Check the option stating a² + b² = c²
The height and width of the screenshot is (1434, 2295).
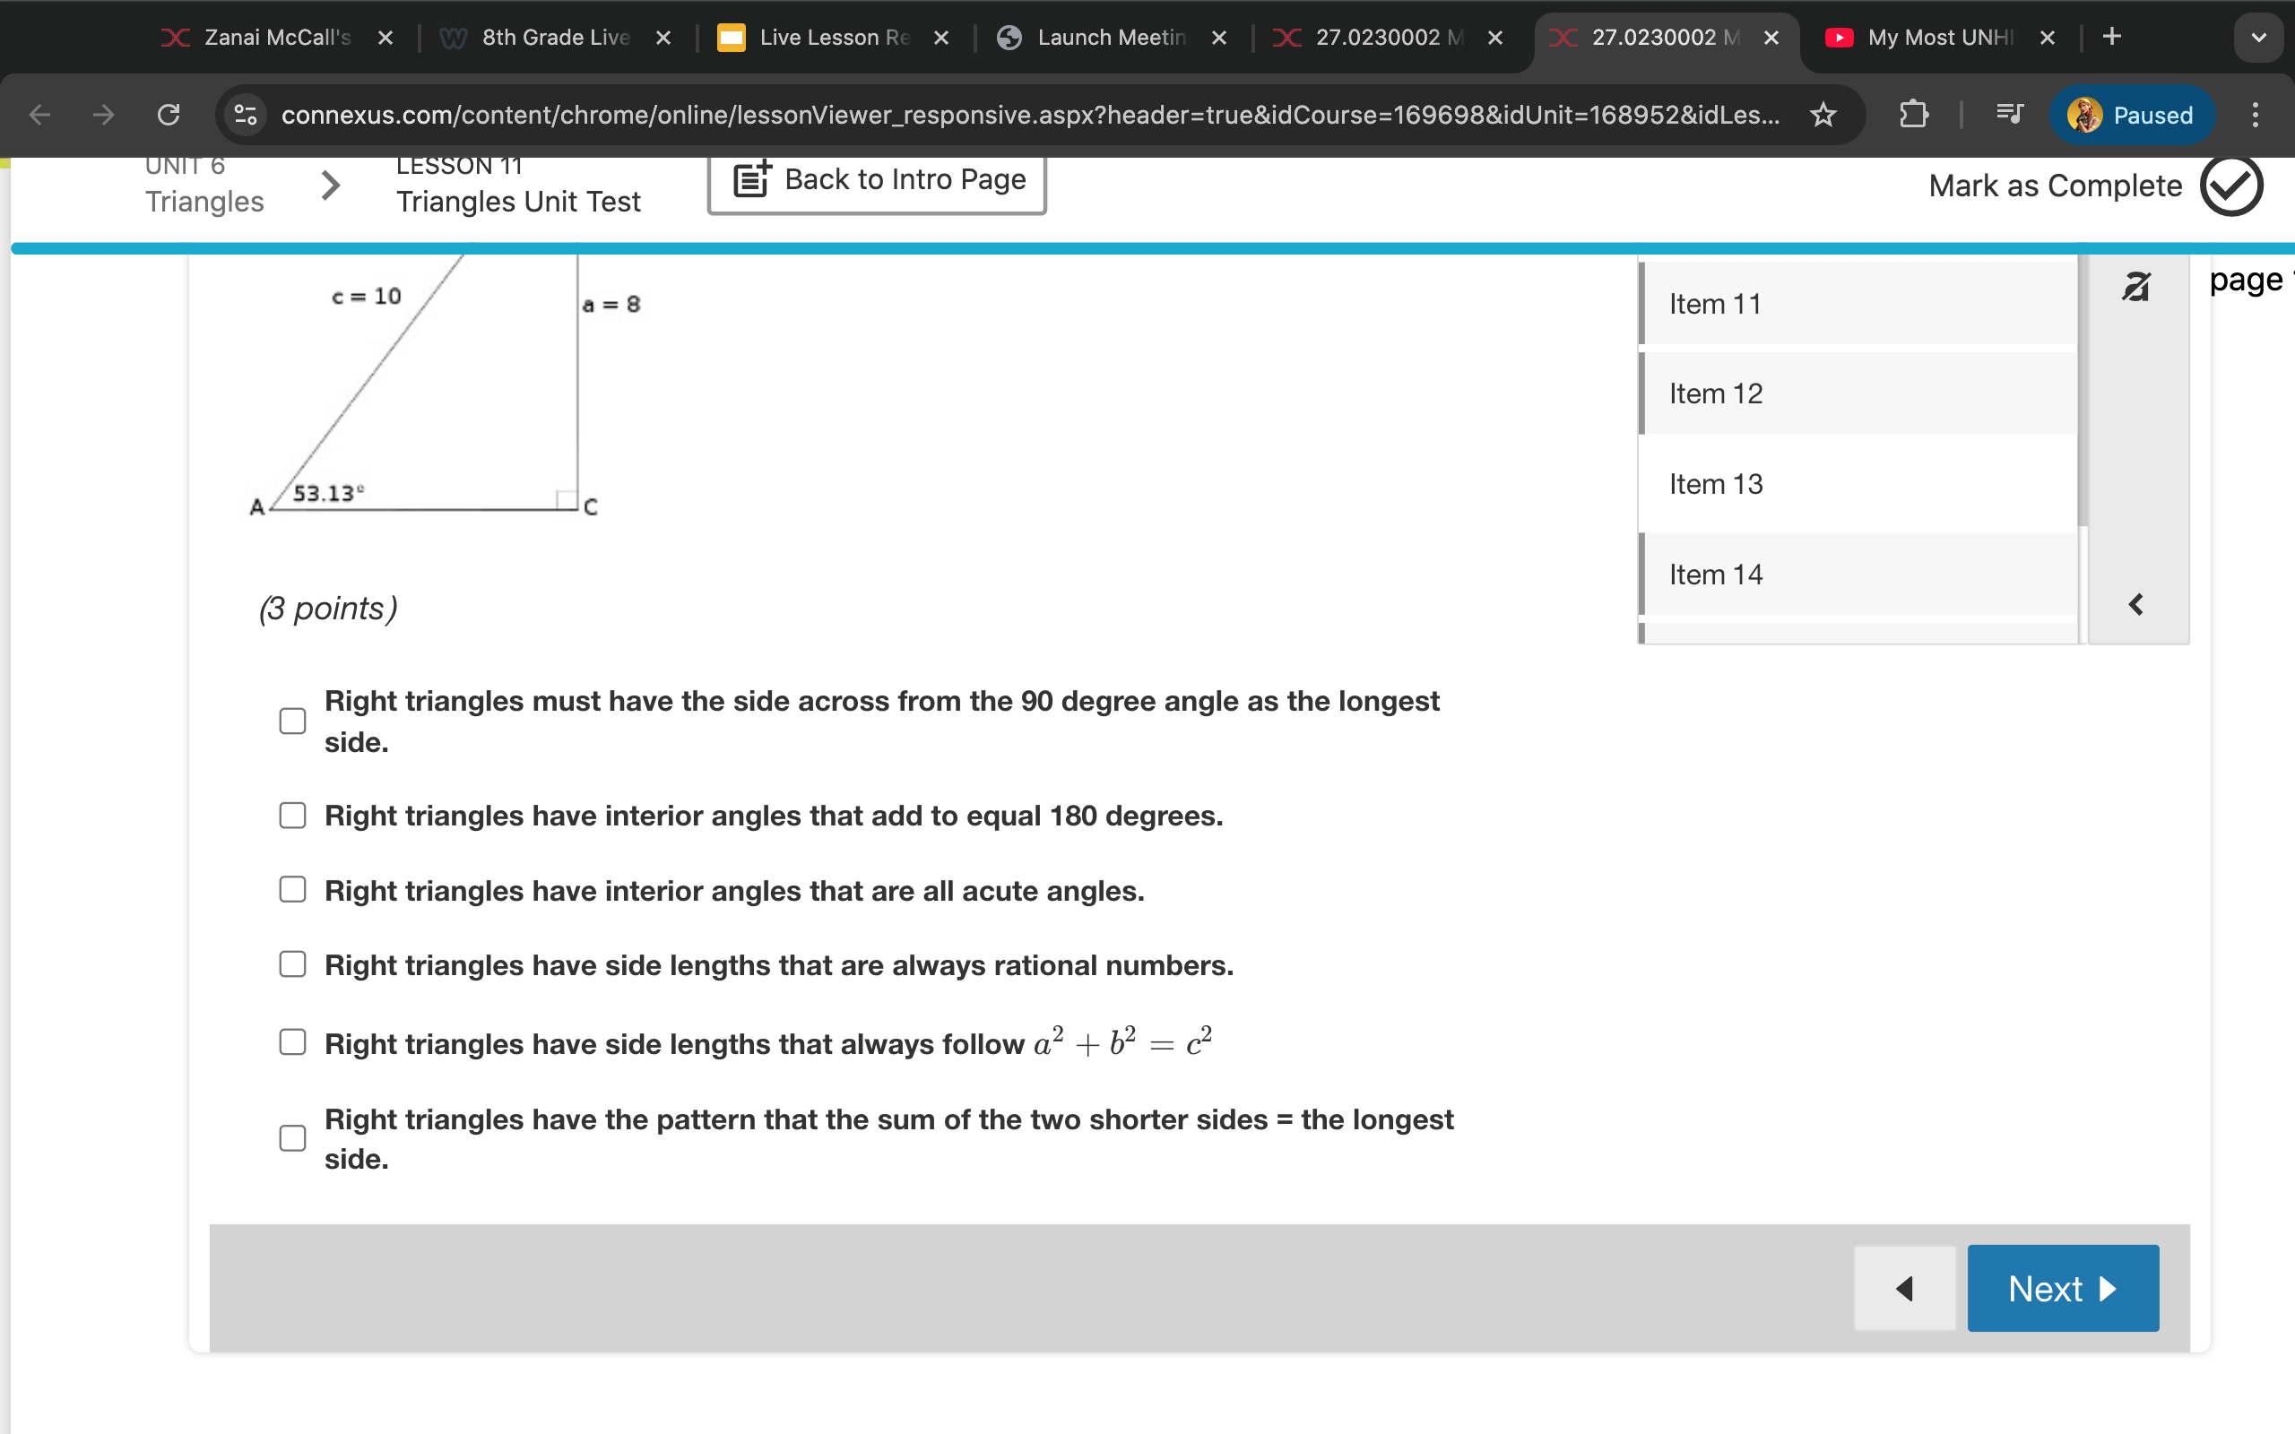tap(292, 1041)
